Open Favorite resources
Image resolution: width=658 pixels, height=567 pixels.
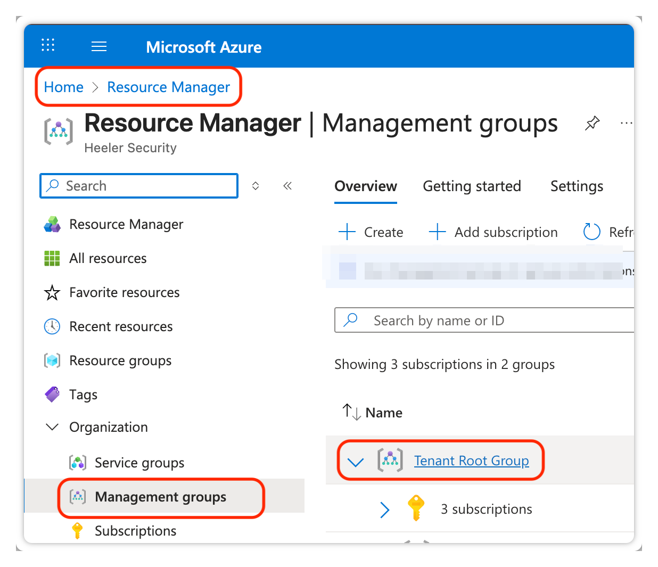coord(125,292)
